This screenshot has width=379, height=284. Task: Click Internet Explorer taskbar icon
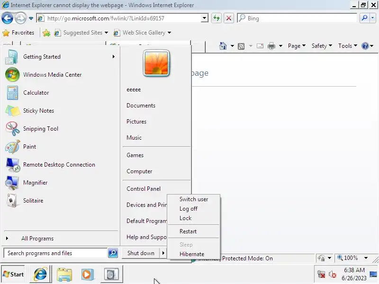[x=41, y=275]
